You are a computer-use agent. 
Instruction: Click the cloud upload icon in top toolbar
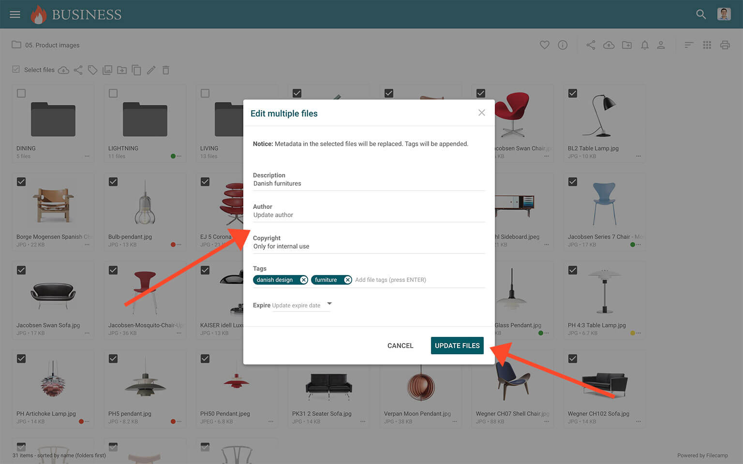tap(609, 45)
